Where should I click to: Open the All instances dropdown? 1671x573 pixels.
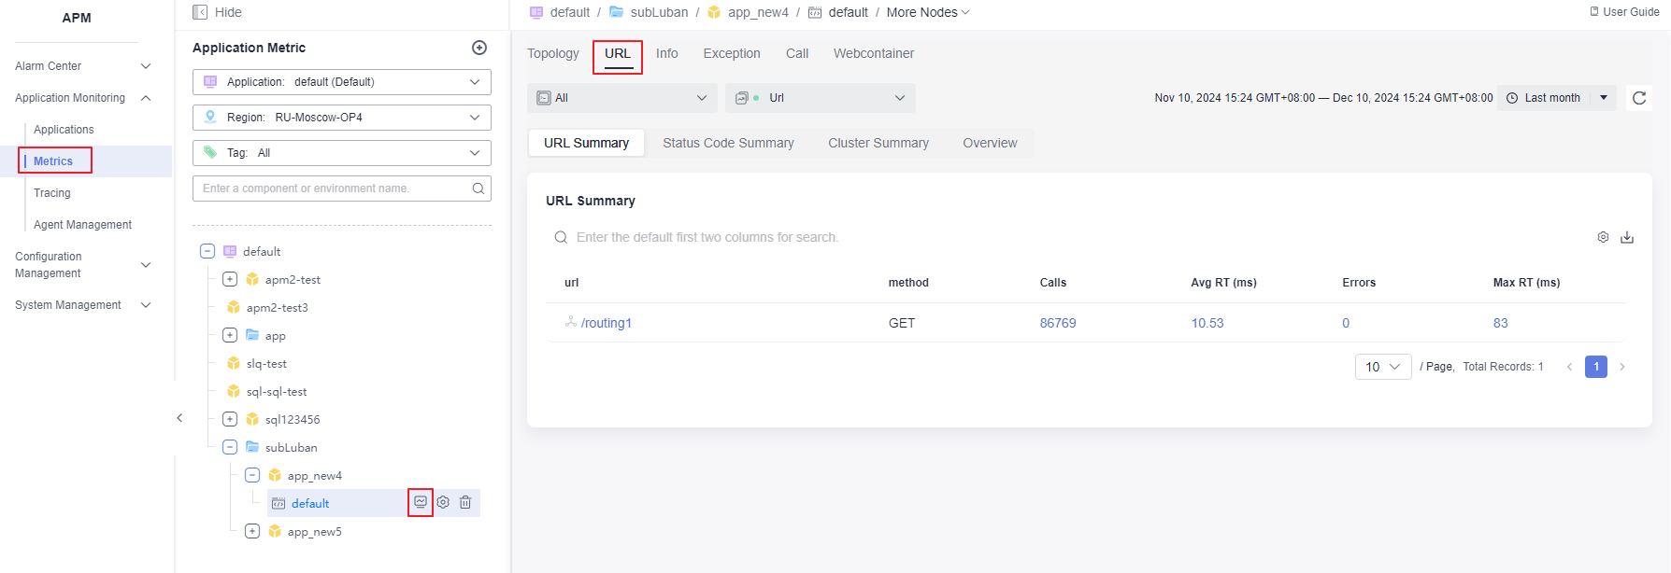622,98
